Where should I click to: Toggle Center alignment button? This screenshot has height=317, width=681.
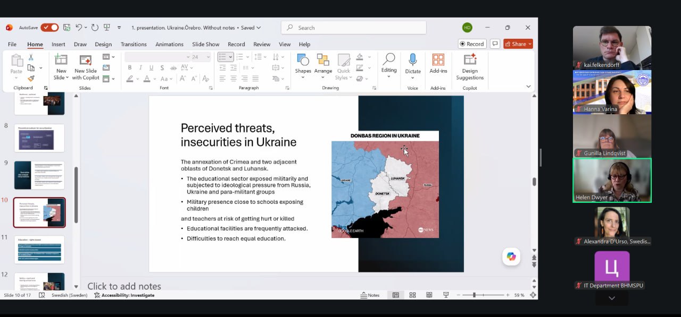click(234, 78)
